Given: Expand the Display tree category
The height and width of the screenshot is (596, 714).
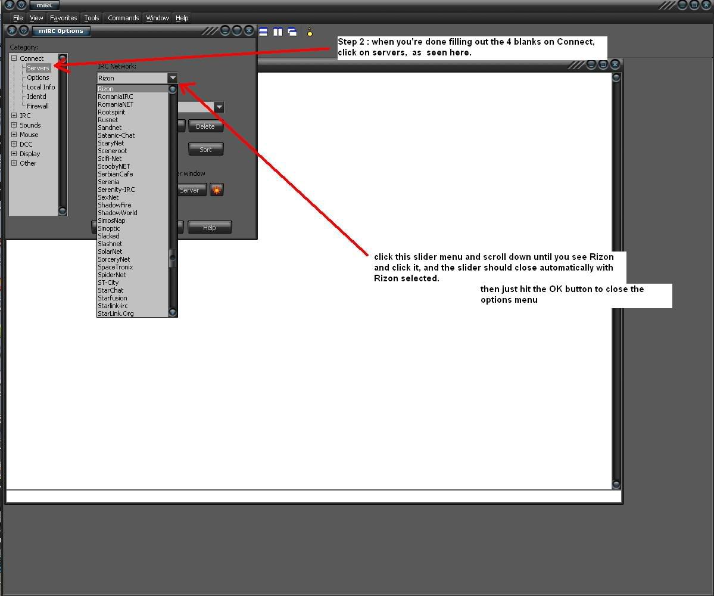Looking at the screenshot, I should (x=14, y=154).
